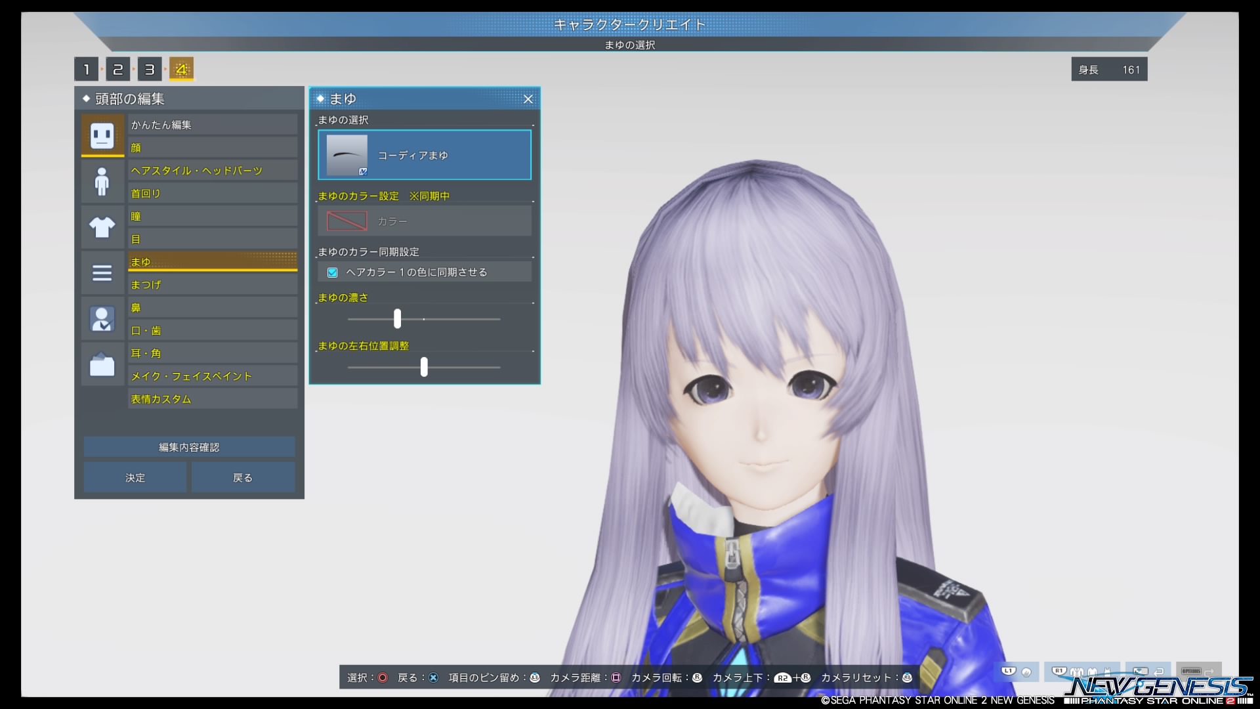The height and width of the screenshot is (709, 1260).
Task: Click the disabled カラー swatch
Action: click(x=347, y=221)
